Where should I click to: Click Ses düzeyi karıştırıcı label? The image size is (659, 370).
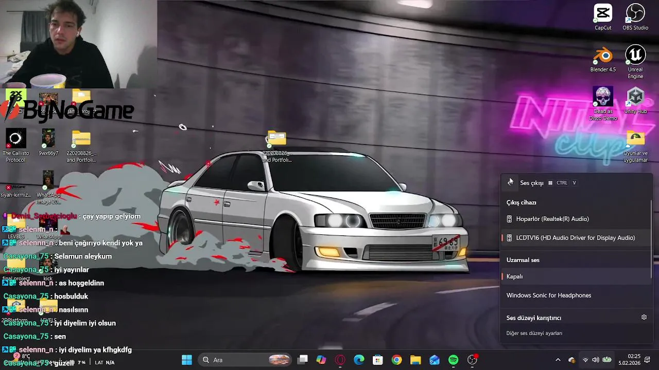point(534,318)
